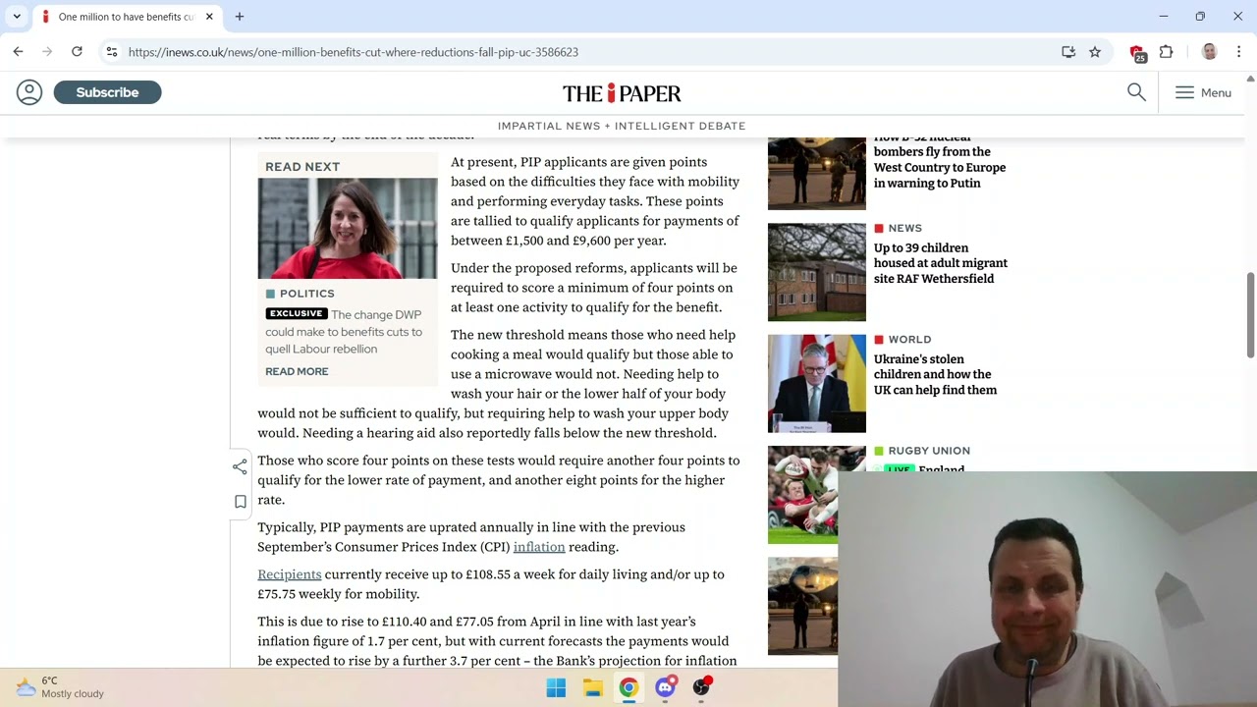Save the article with bookmark icon
The height and width of the screenshot is (707, 1257).
[x=240, y=502]
